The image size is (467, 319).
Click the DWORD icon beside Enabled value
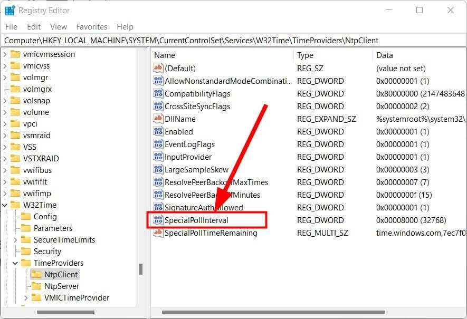(x=158, y=131)
